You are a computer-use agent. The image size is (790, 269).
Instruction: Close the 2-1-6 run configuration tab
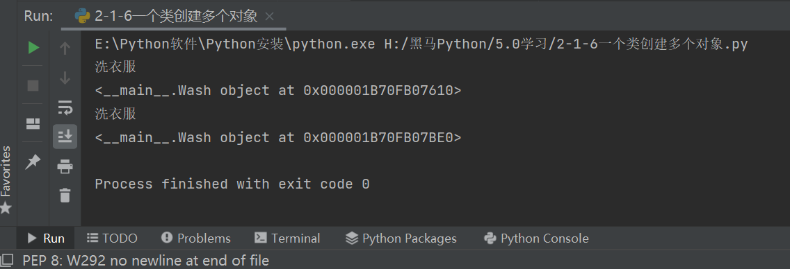tap(270, 17)
